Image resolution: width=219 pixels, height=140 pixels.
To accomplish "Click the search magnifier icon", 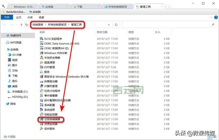I will pos(213,25).
